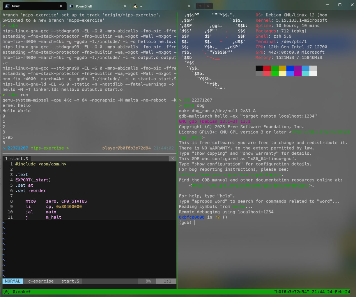
Task: Click the Memory usage line
Action: (289, 58)
